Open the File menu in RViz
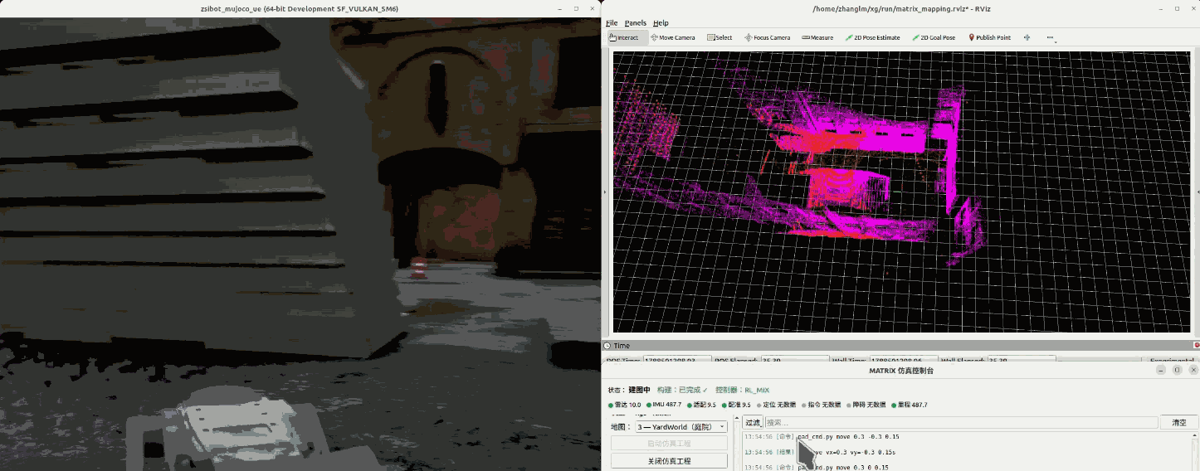Screen dimensions: 1200x471 (612, 23)
